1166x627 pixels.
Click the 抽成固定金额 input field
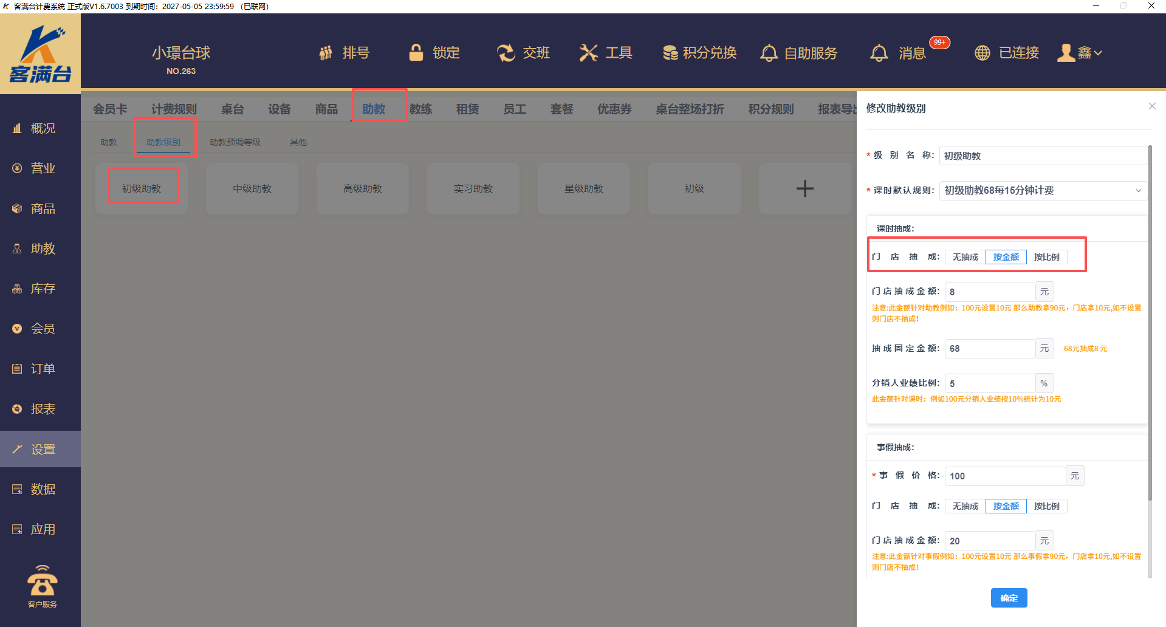pyautogui.click(x=990, y=349)
